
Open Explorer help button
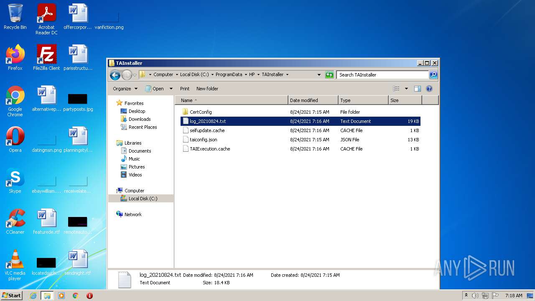pos(429,89)
